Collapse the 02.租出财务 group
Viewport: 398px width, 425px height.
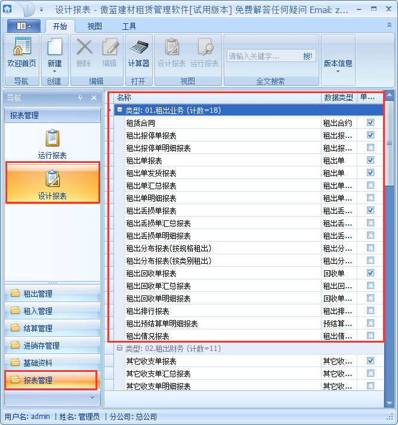click(x=120, y=349)
